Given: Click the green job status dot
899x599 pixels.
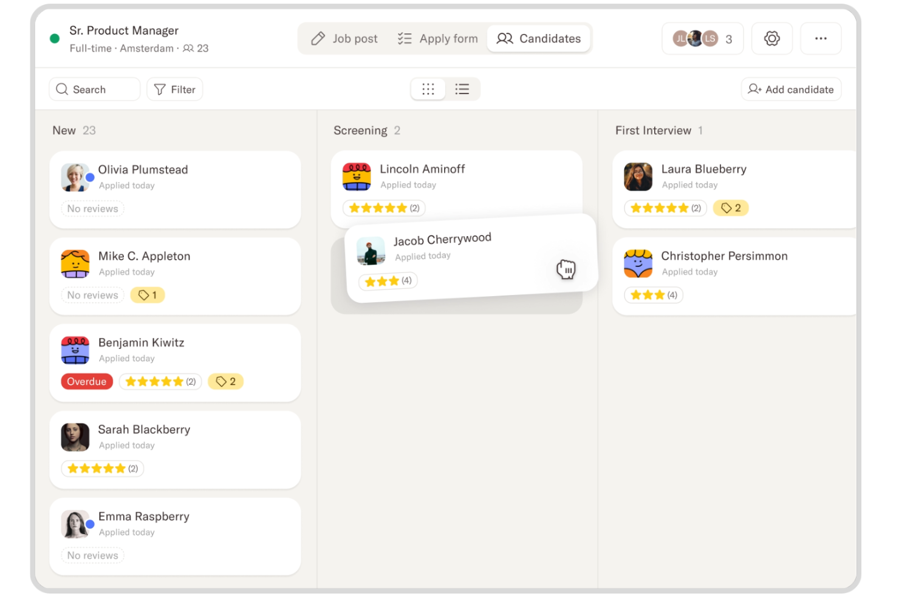Looking at the screenshot, I should (55, 39).
